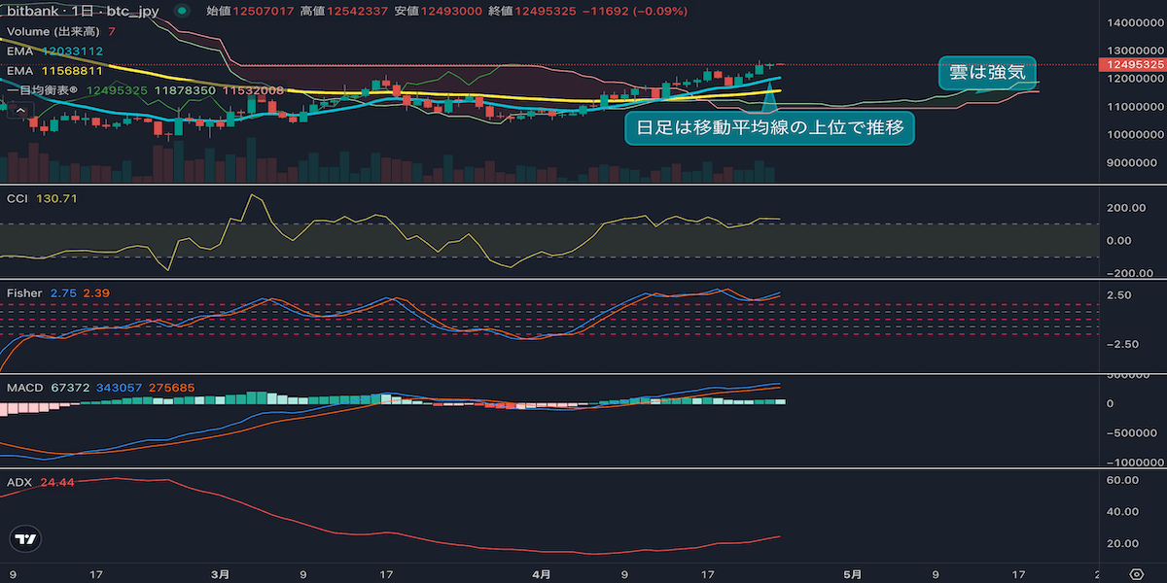
Task: Select the '日足は移動平均線の上位で推移' callout
Action: [769, 128]
